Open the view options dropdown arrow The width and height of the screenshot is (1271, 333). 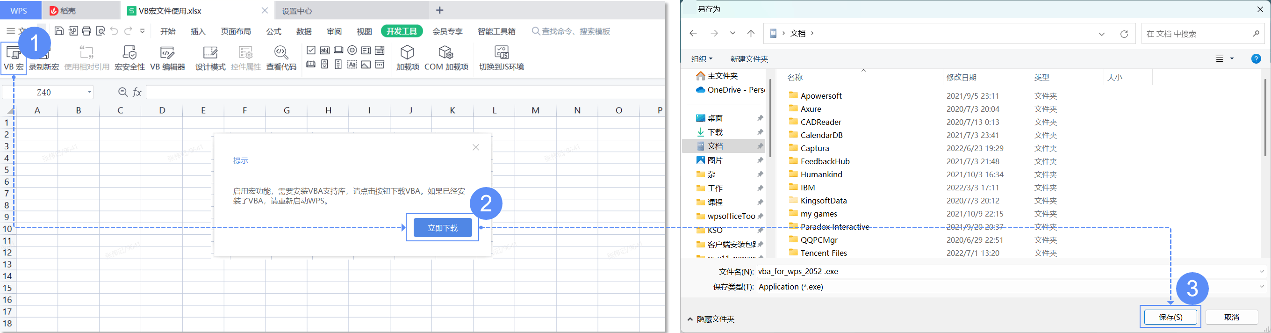tap(1232, 59)
